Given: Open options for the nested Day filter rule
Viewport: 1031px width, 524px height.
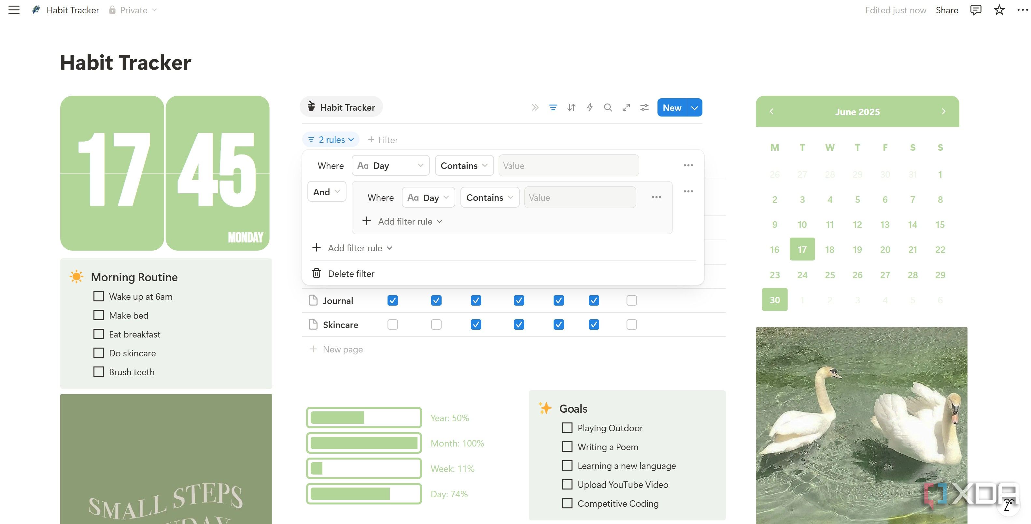Looking at the screenshot, I should pyautogui.click(x=656, y=197).
